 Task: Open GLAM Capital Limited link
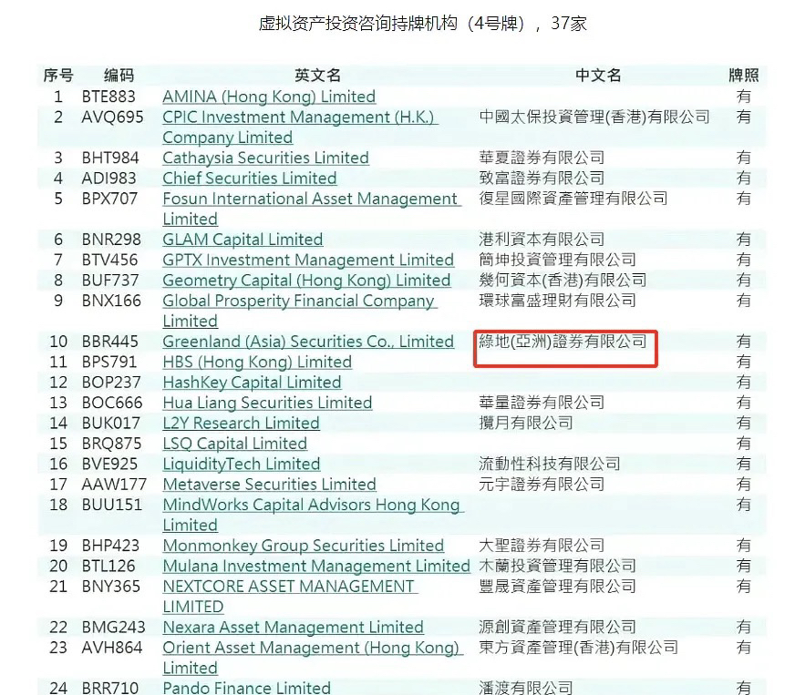pyautogui.click(x=243, y=240)
